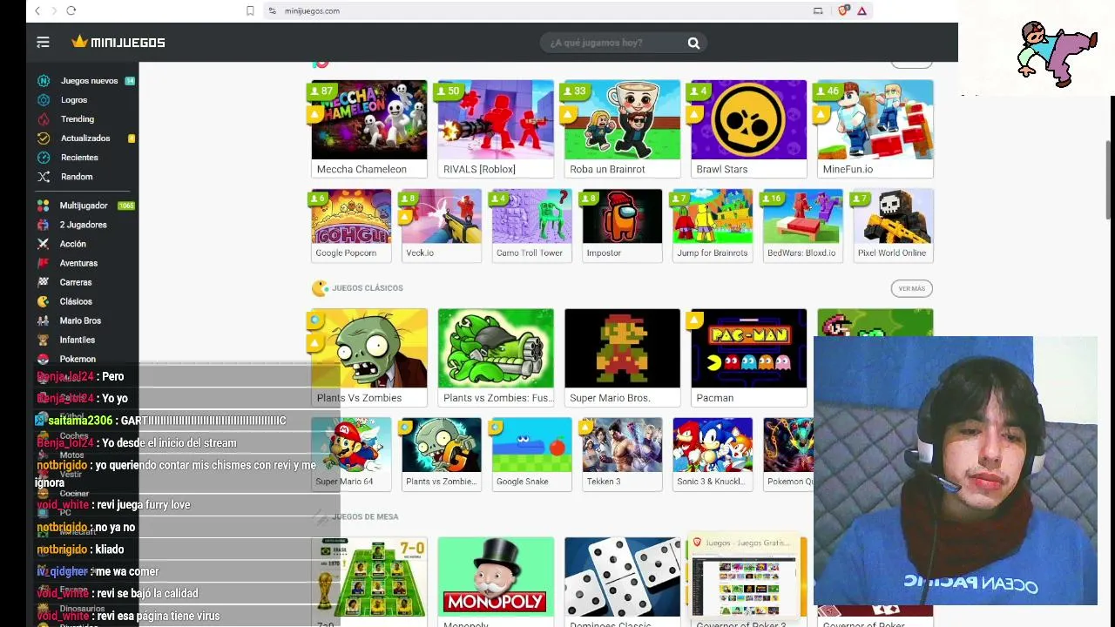The height and width of the screenshot is (627, 1115).
Task: Open the Tekken 3 game
Action: click(x=622, y=454)
